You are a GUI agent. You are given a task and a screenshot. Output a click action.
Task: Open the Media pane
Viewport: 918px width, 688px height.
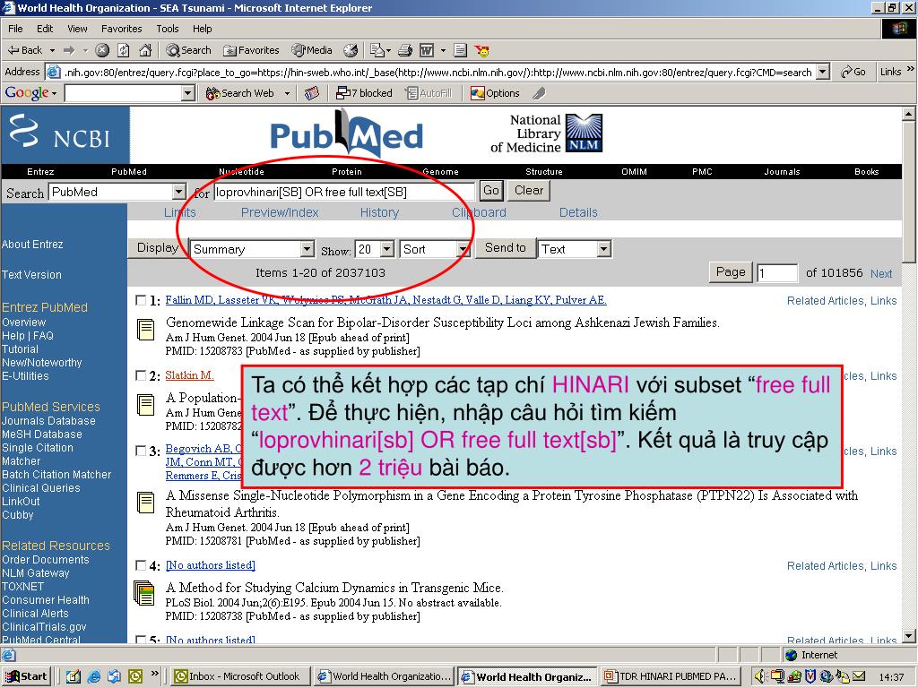(x=312, y=50)
